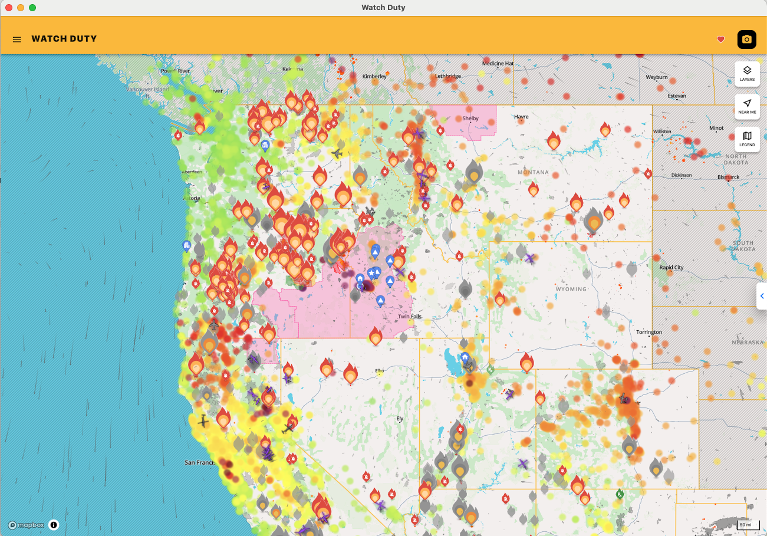The height and width of the screenshot is (536, 767).
Task: Select the red extinguished-fire marker near Dickinson
Action: [648, 173]
